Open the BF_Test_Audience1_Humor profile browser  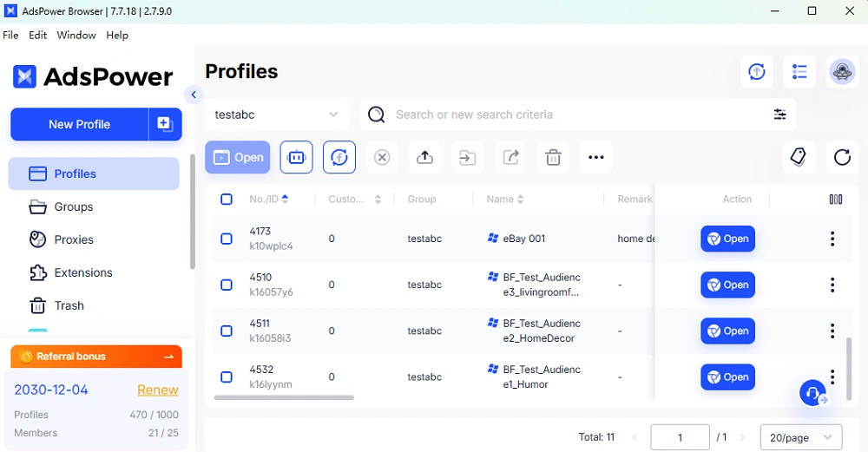pyautogui.click(x=727, y=377)
